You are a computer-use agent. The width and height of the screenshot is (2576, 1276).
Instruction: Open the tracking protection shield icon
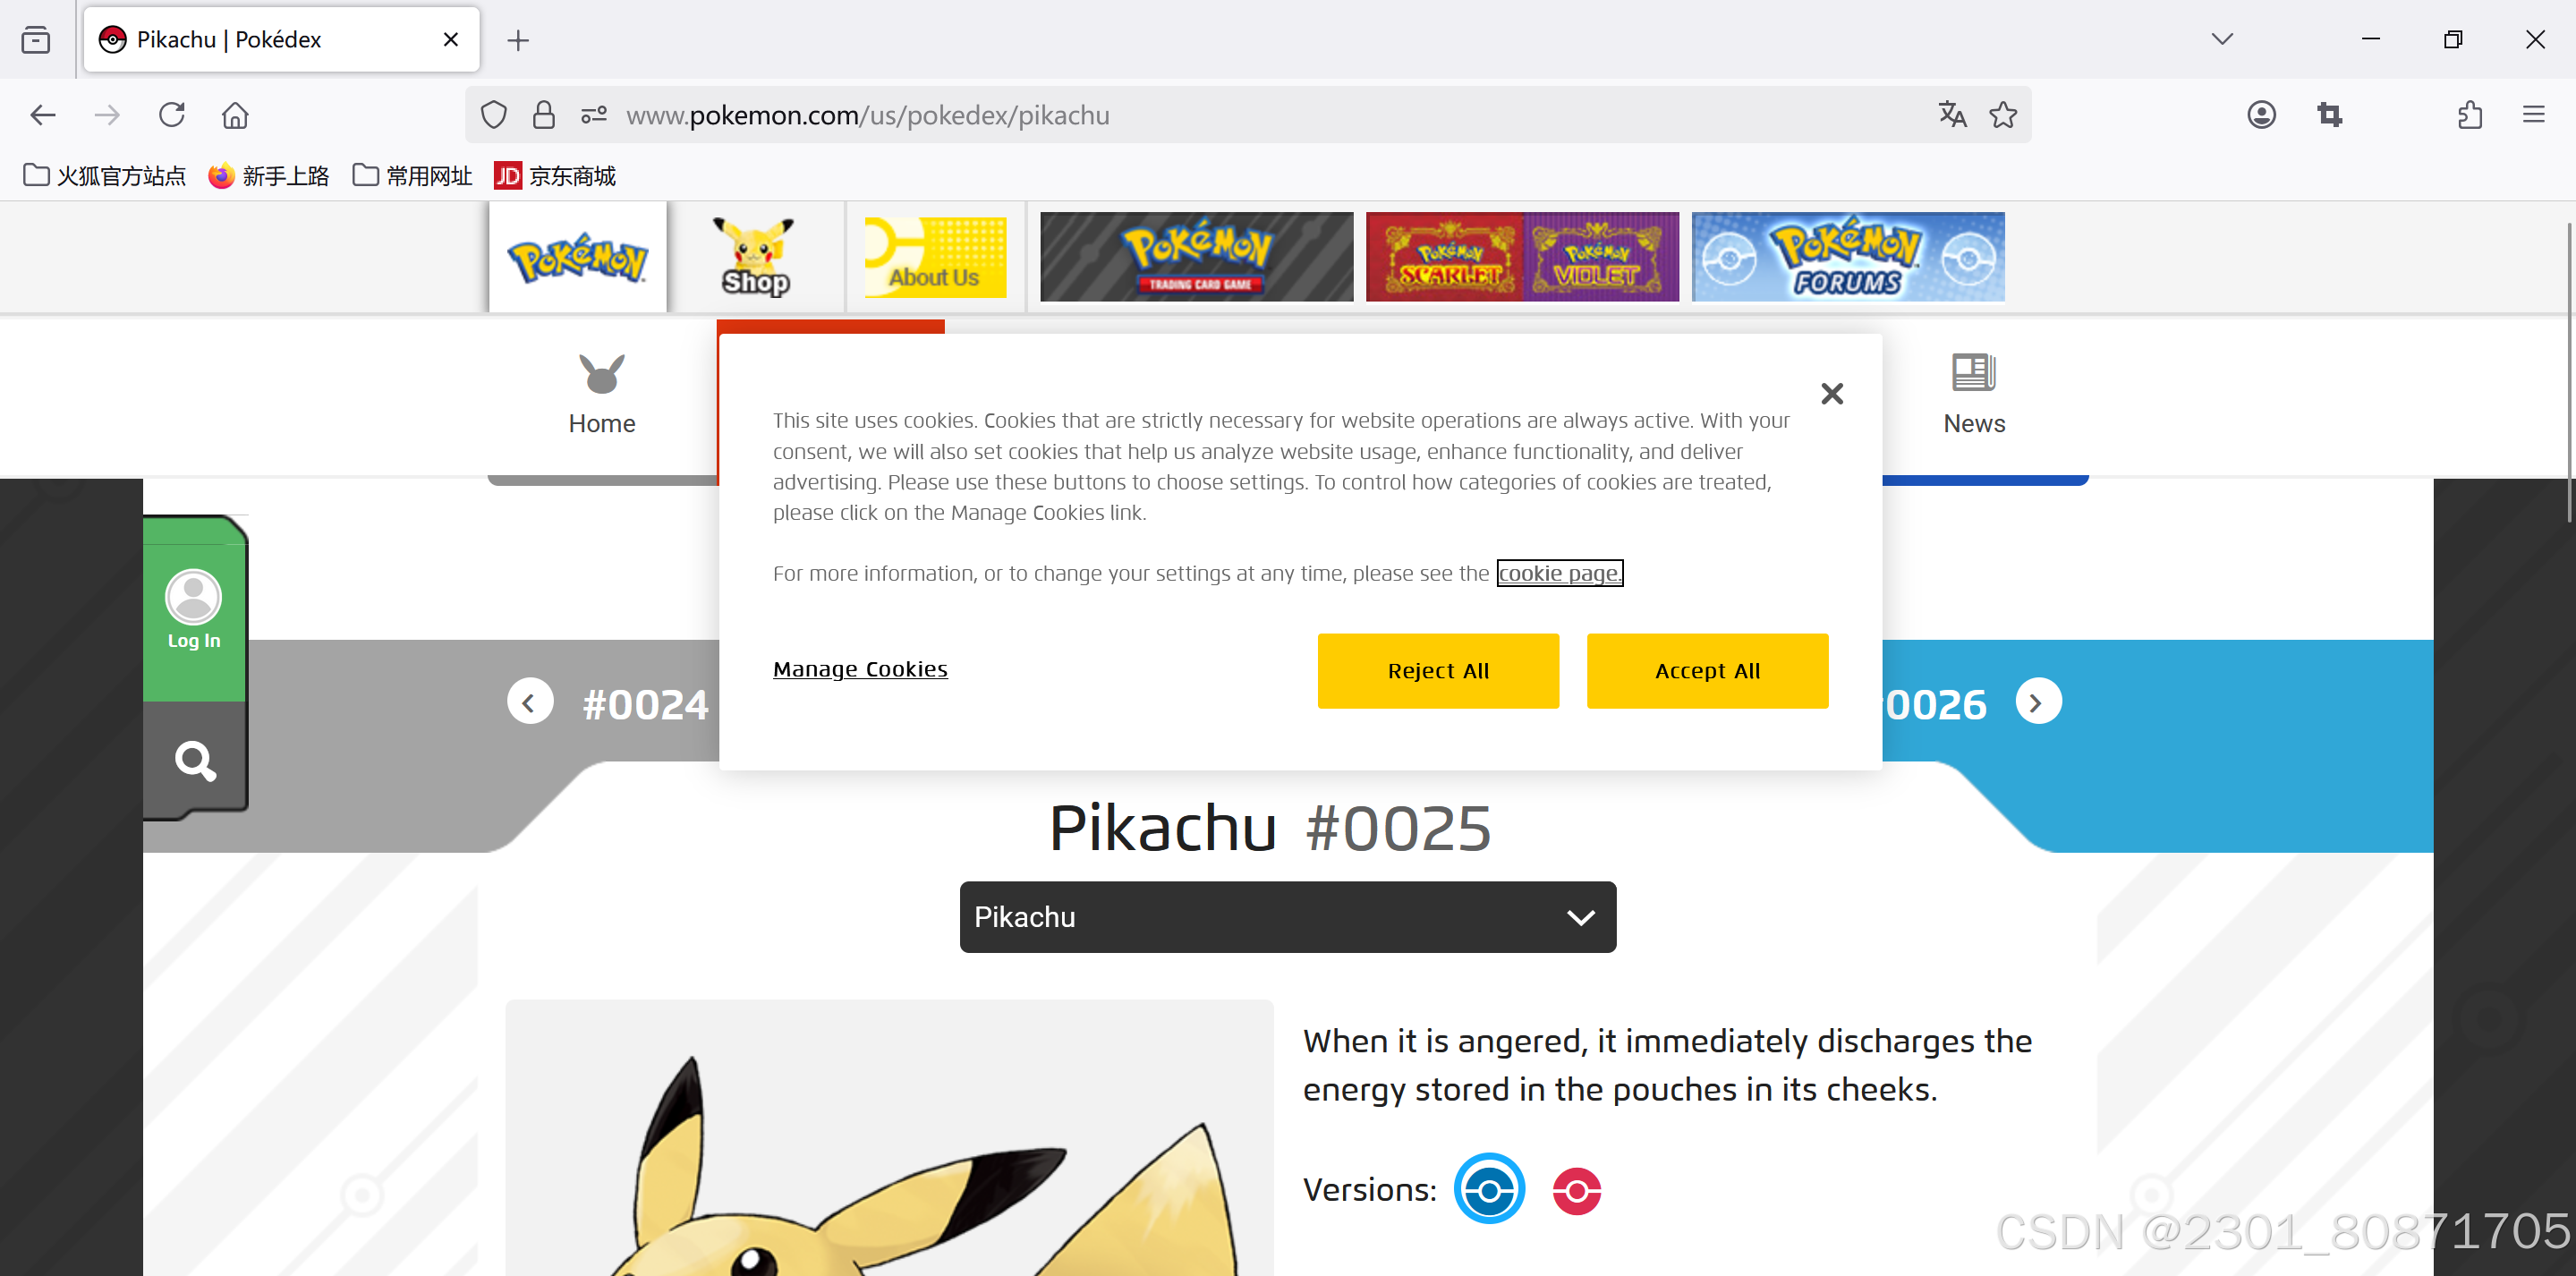pos(493,115)
